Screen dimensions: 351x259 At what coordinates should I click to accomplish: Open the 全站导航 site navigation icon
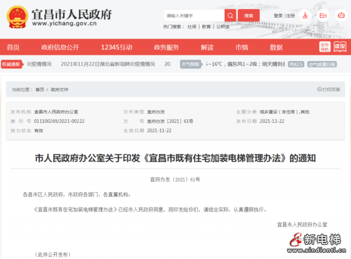coord(324,46)
